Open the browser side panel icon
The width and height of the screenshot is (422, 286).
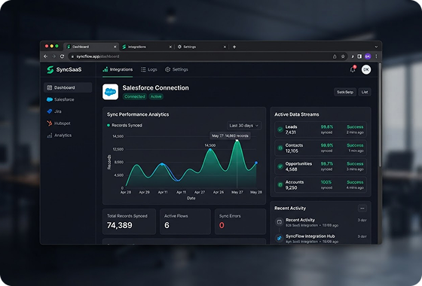point(359,56)
